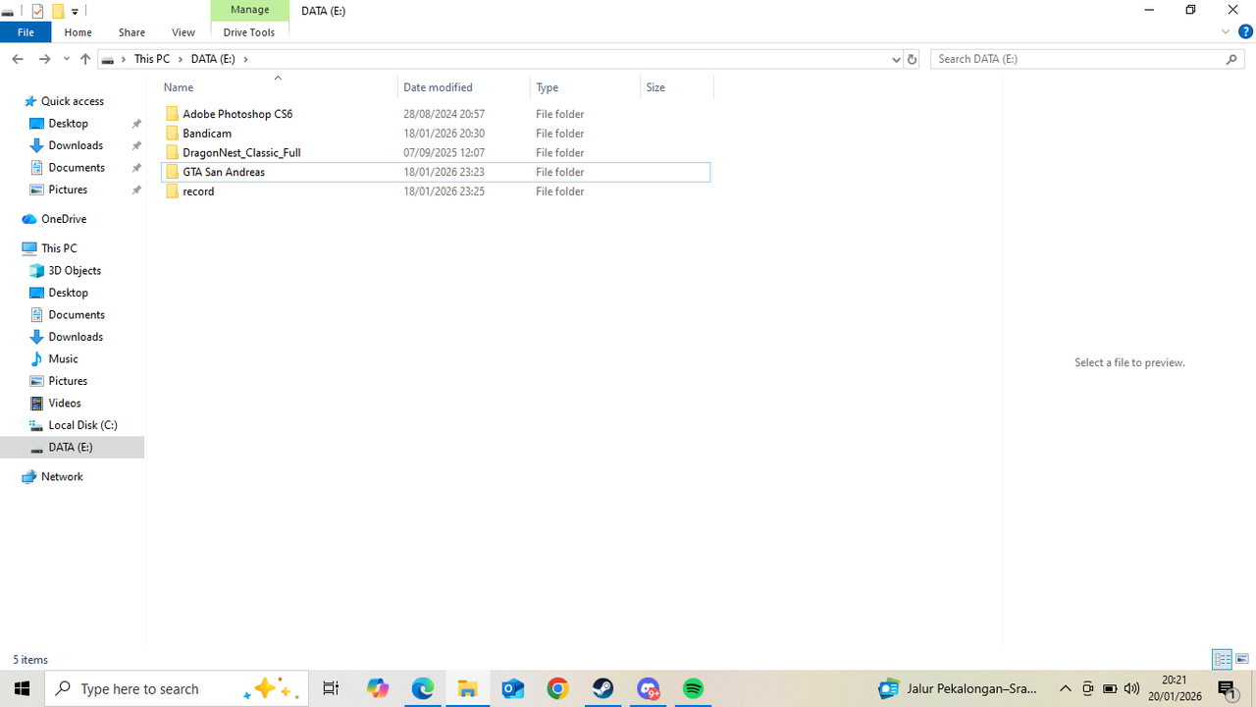
Task: Select This PC in navigation pane
Action: [x=59, y=248]
